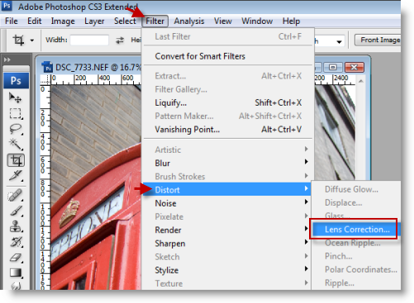Close the open Filter menu
414x303 pixels.
click(x=155, y=21)
